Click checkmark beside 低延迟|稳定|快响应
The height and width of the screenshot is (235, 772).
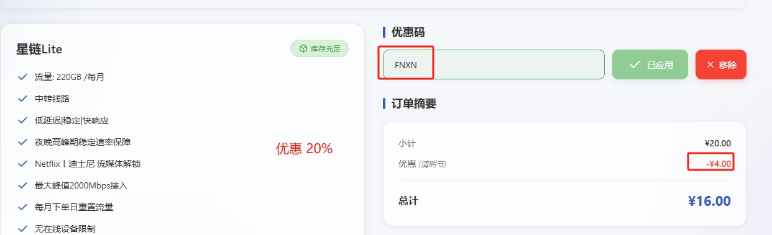tap(23, 120)
